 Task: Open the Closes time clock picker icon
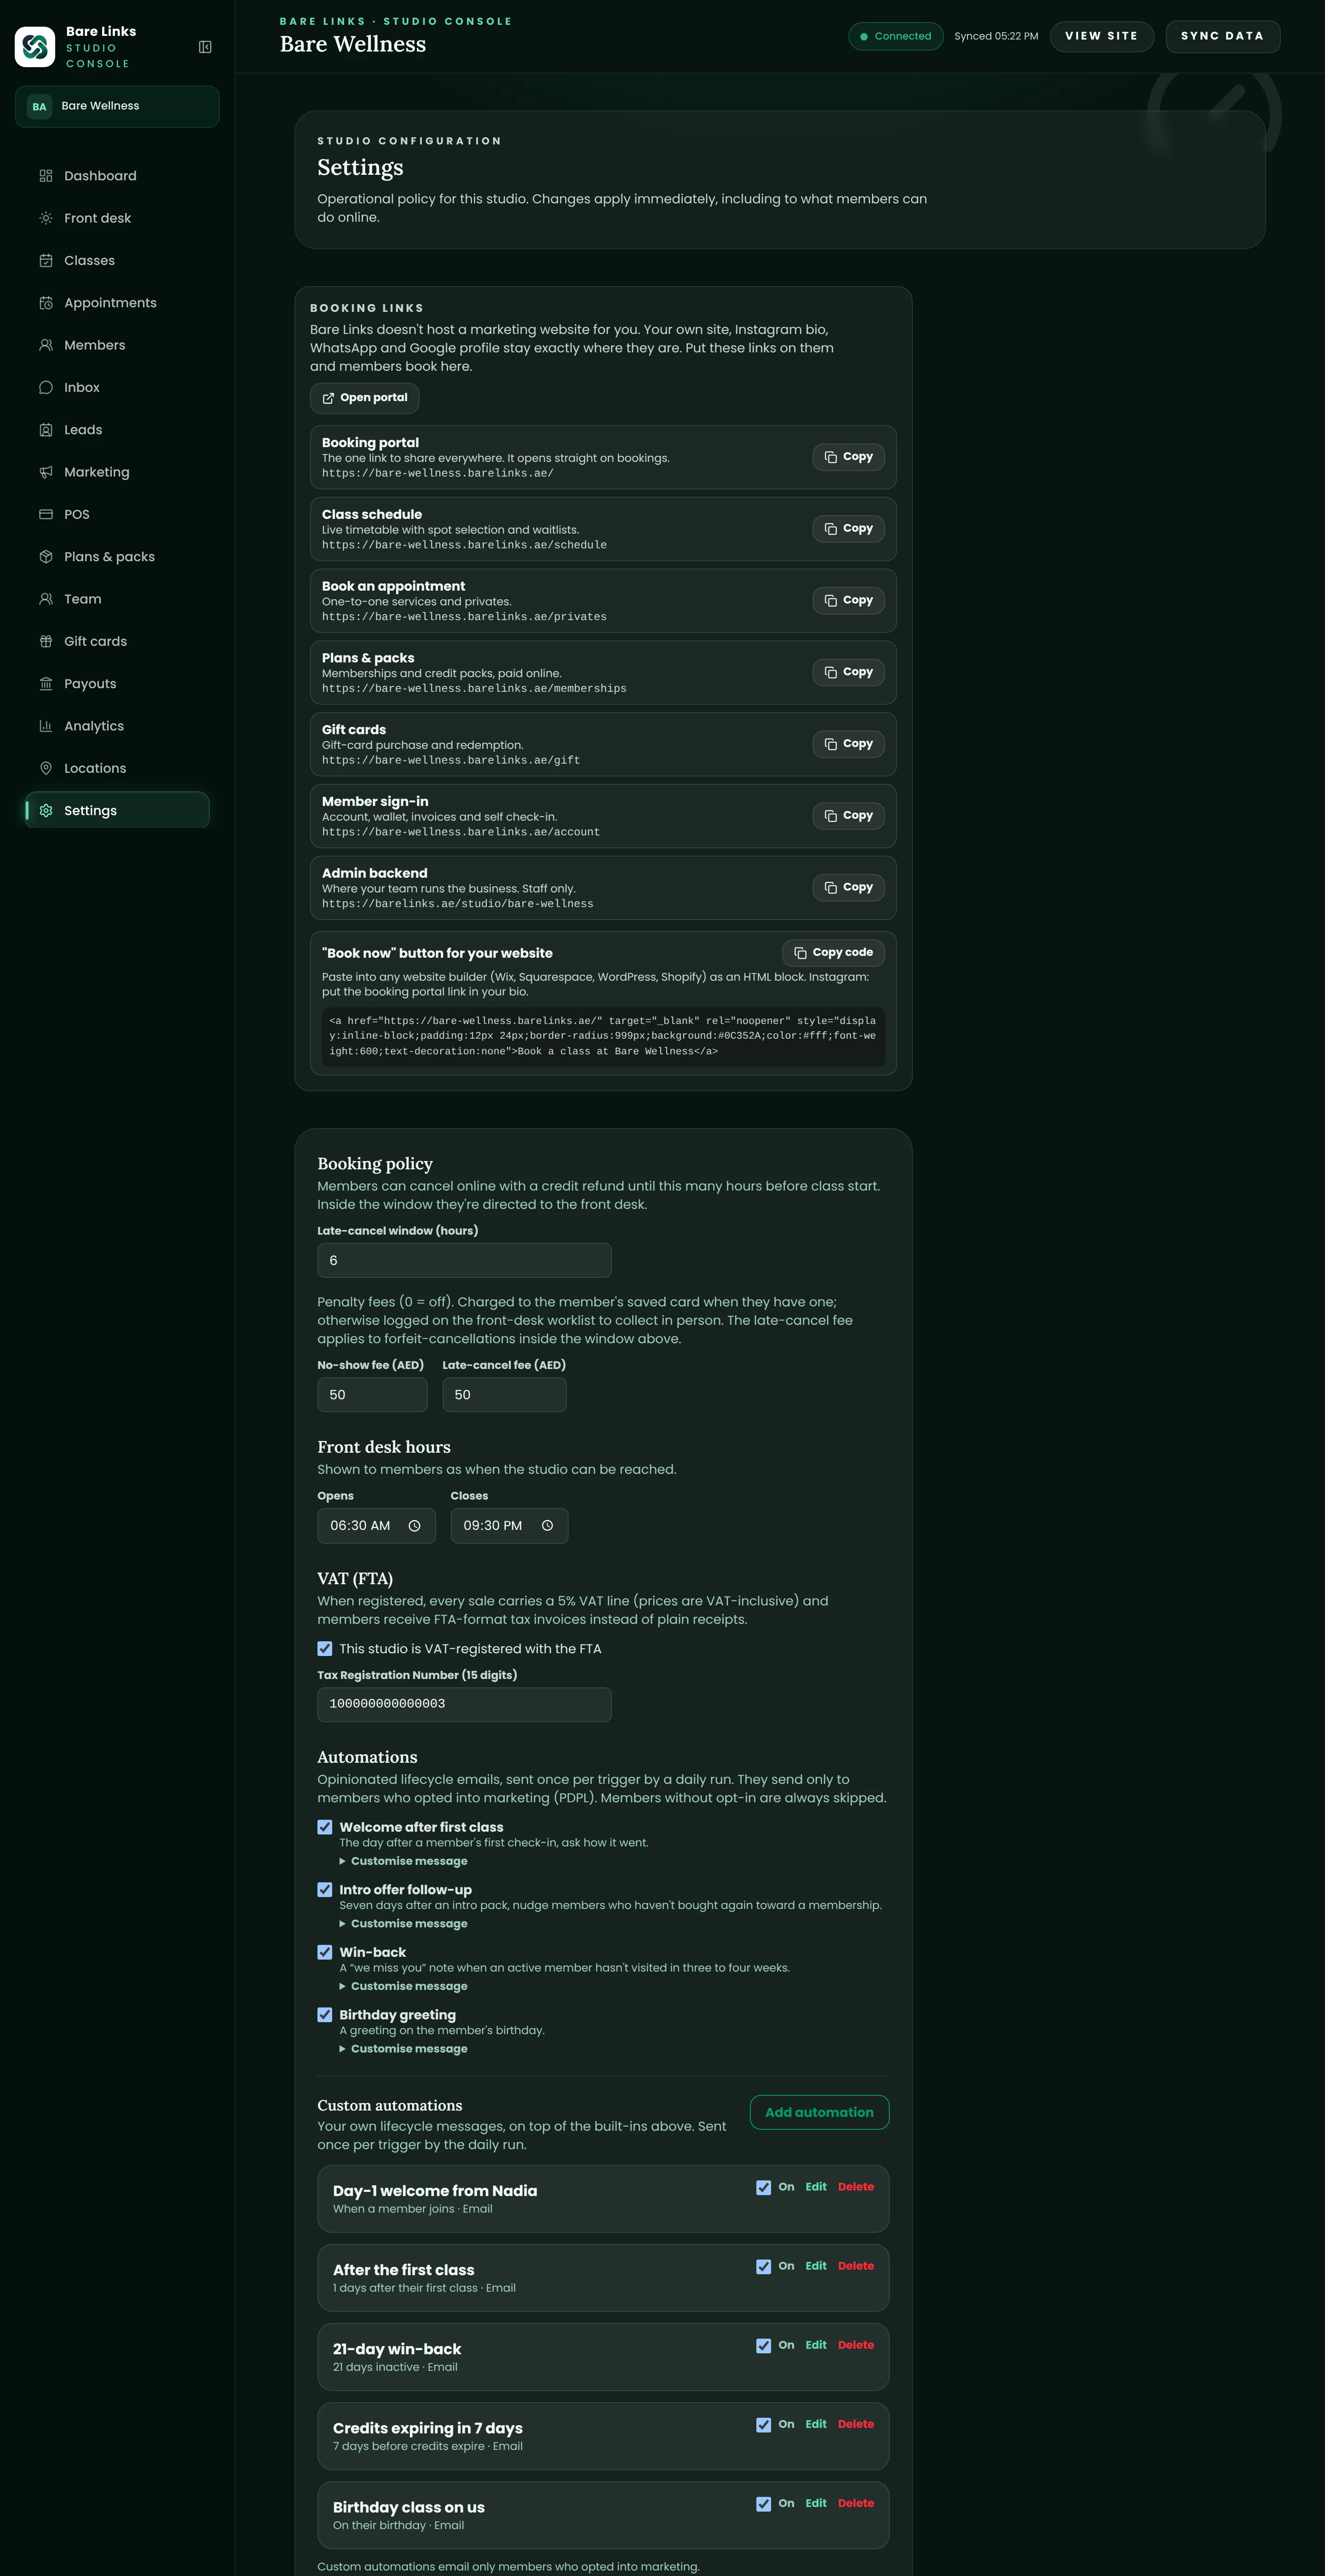click(547, 1526)
